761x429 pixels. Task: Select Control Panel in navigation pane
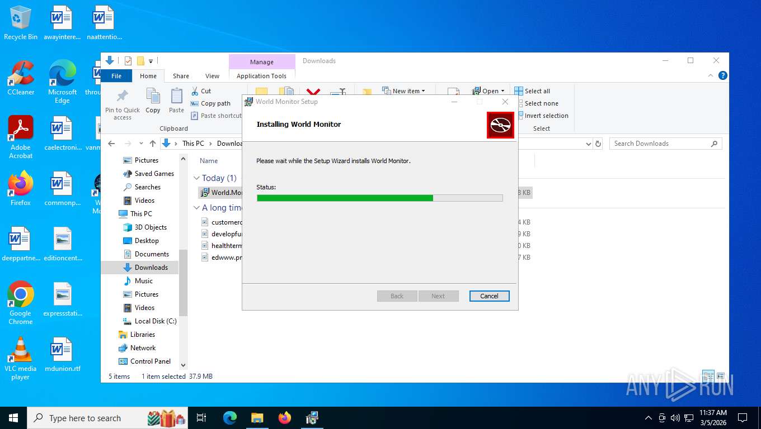click(x=144, y=361)
